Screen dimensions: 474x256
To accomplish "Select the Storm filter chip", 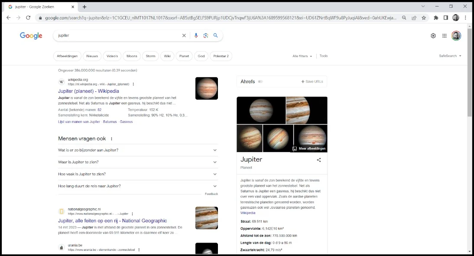I will pos(150,56).
